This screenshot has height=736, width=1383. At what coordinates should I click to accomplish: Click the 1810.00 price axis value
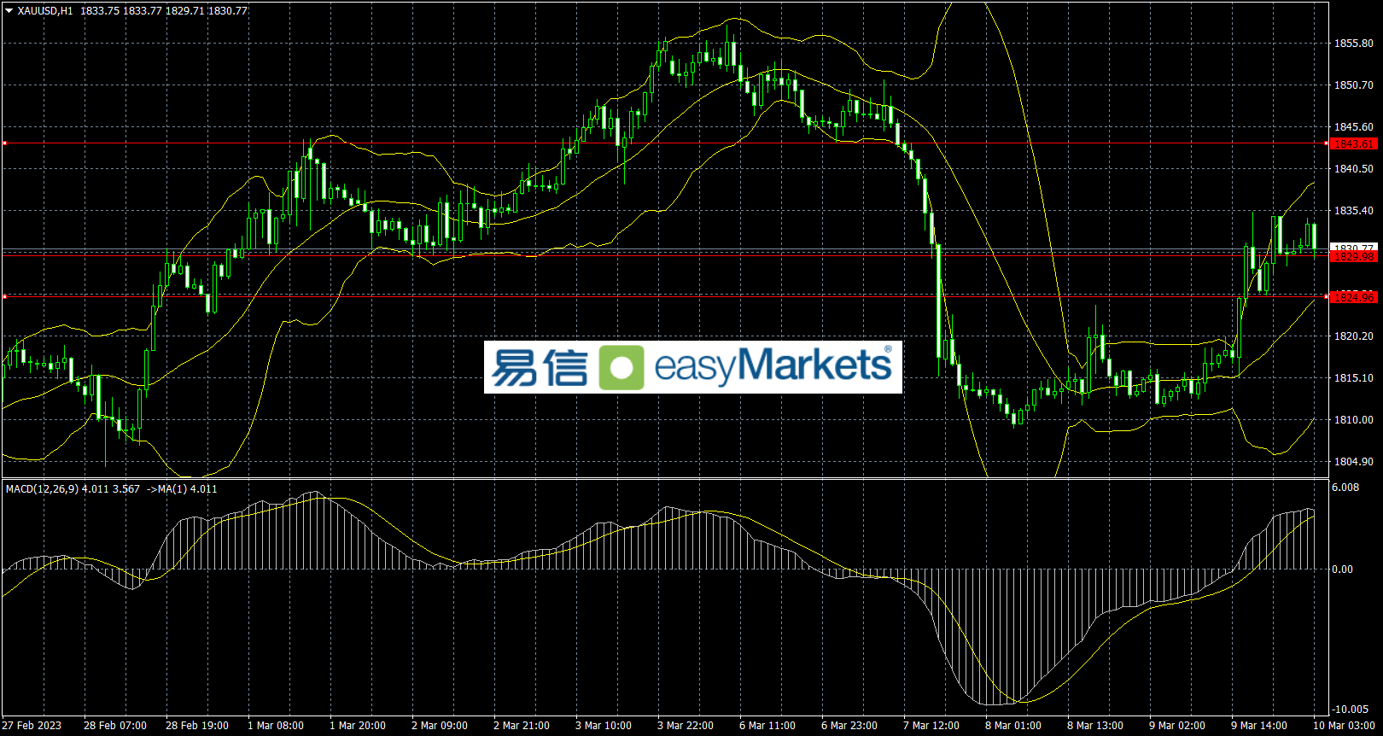pyautogui.click(x=1353, y=419)
